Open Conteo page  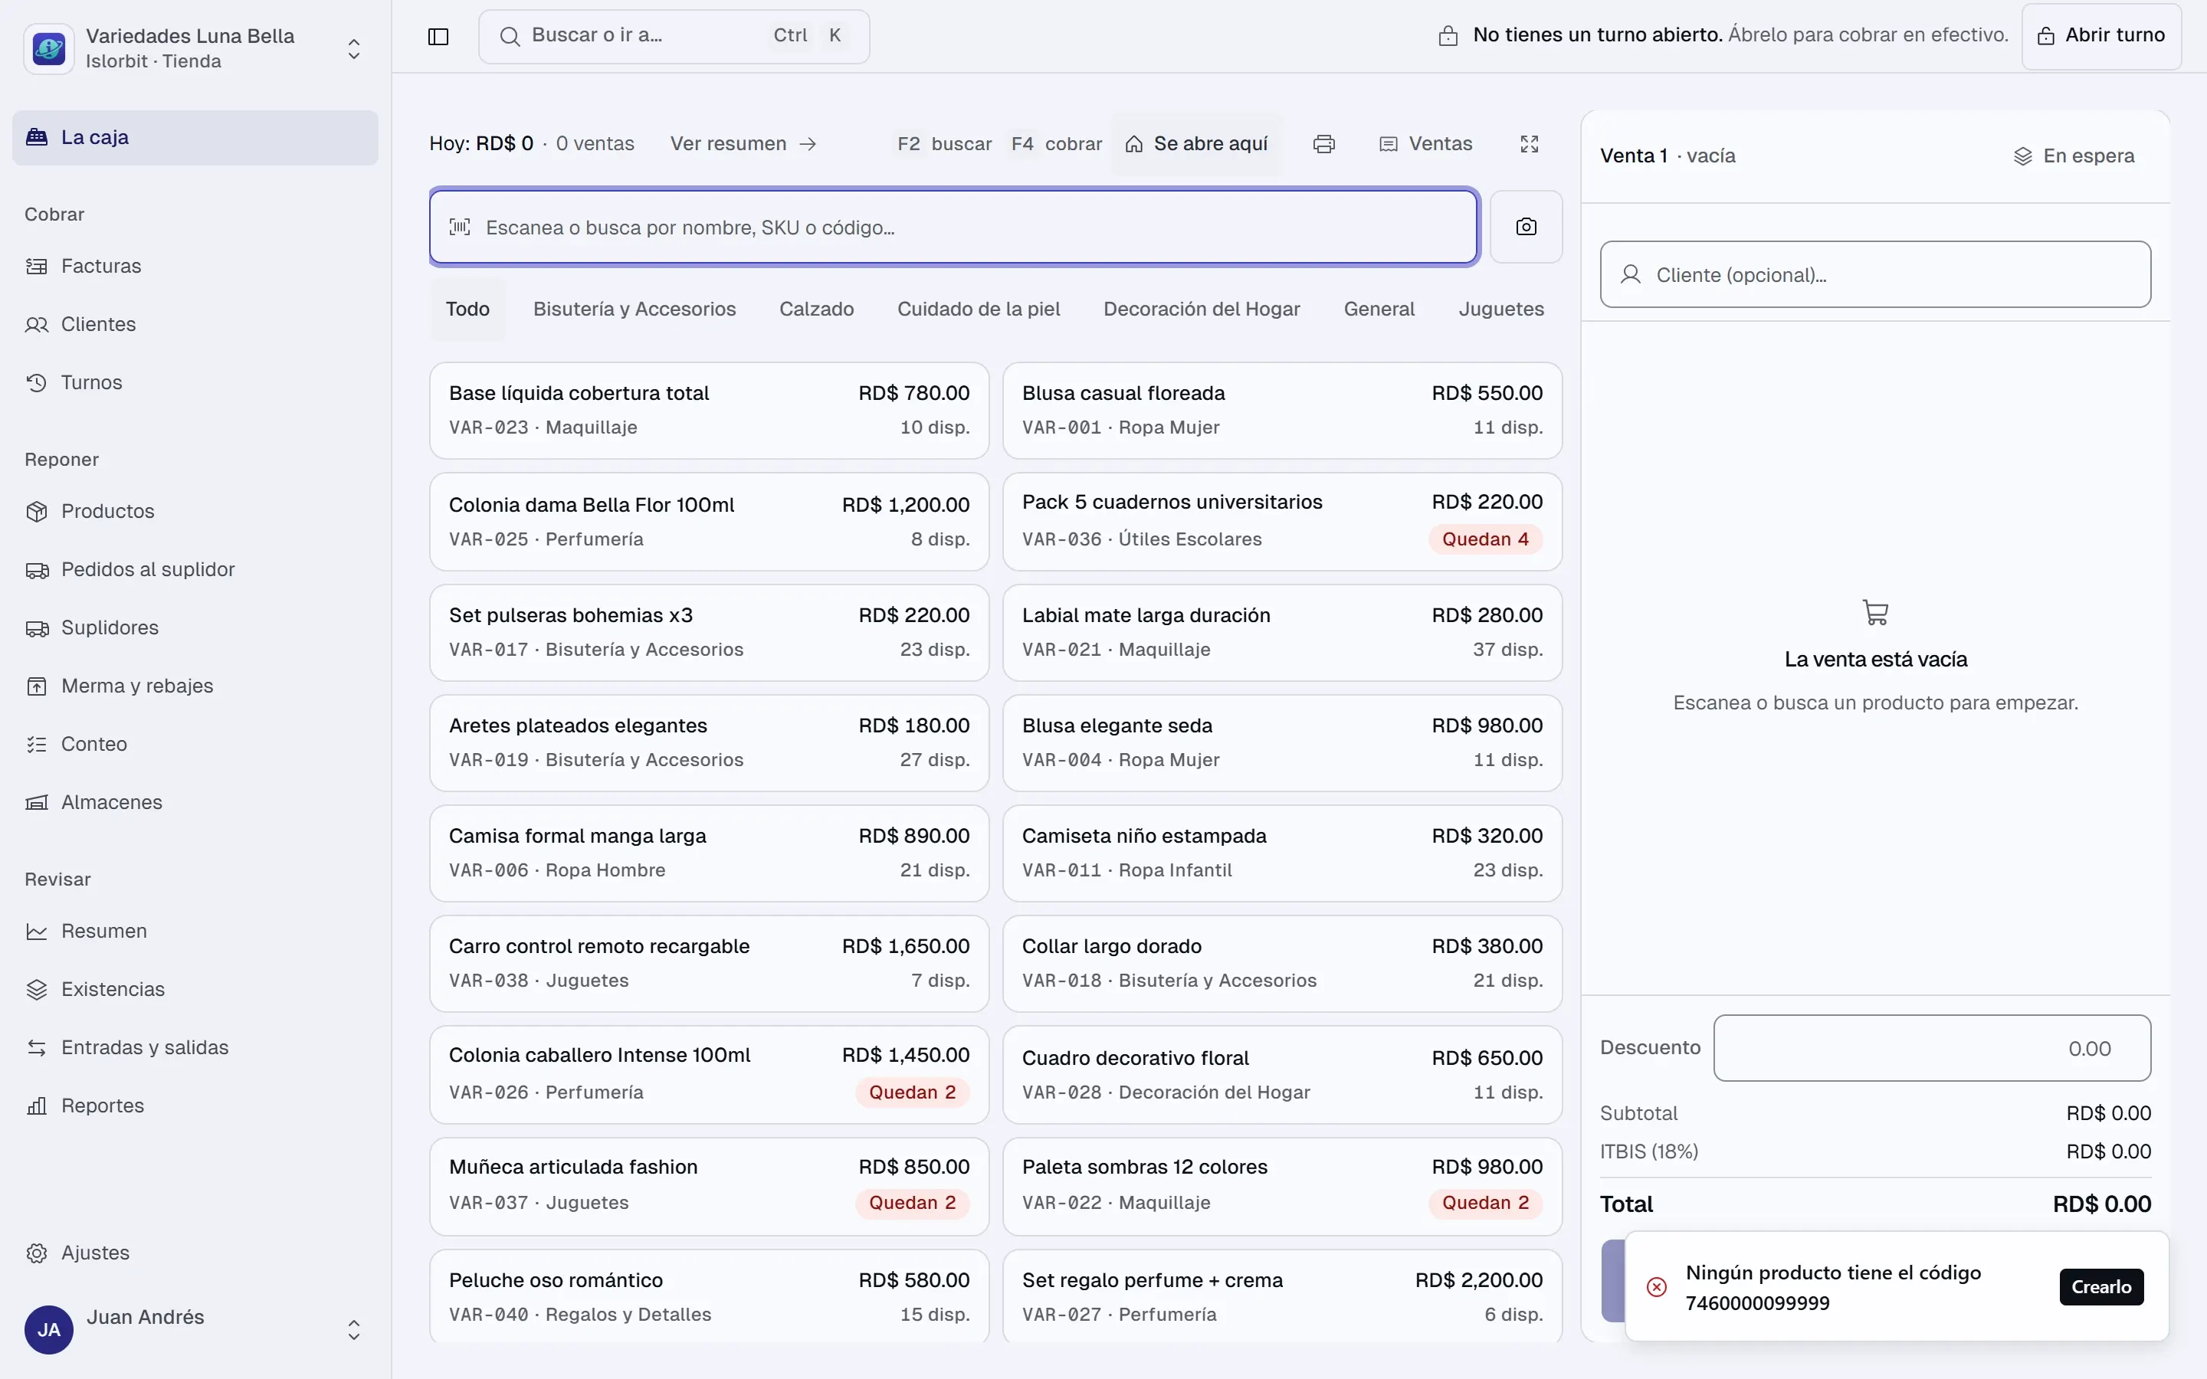pyautogui.click(x=195, y=745)
